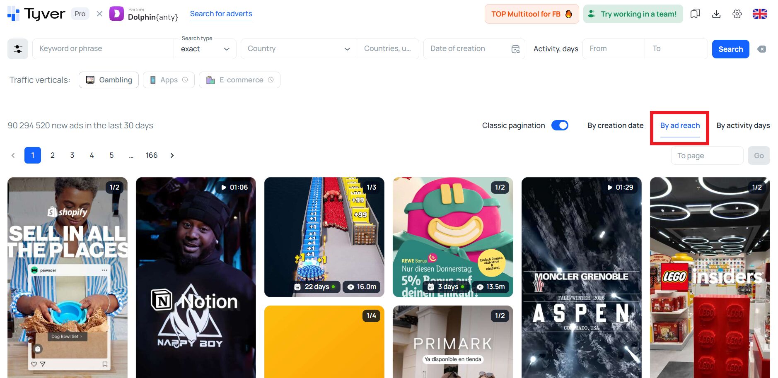Image resolution: width=778 pixels, height=378 pixels.
Task: Open the Notion Nappy Boy video ad
Action: (196, 277)
